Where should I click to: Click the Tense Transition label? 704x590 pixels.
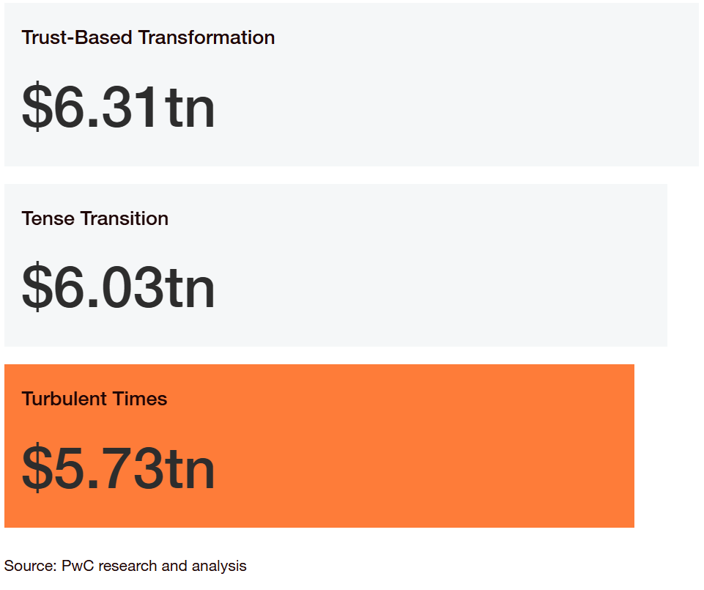(95, 218)
